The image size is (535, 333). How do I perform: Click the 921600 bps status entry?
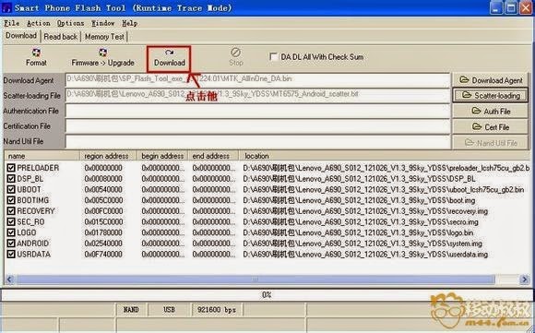217,309
